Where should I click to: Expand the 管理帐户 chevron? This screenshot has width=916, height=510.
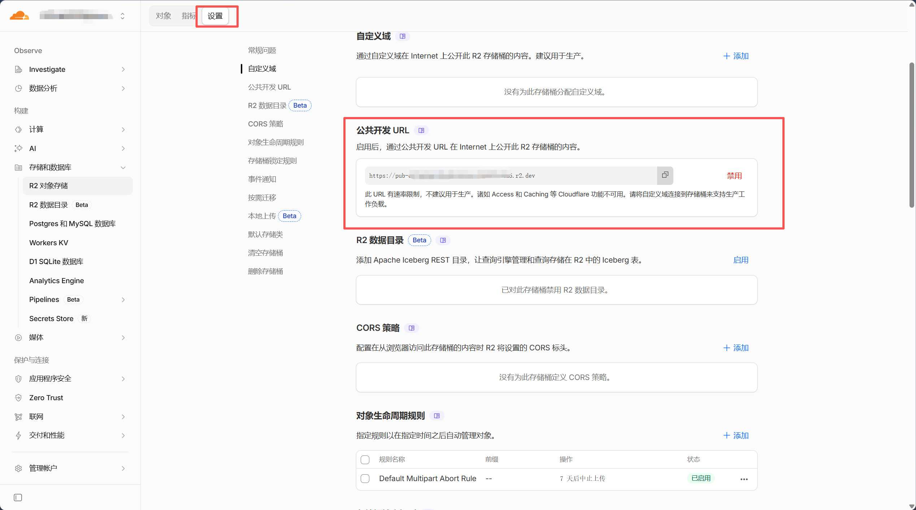point(123,468)
